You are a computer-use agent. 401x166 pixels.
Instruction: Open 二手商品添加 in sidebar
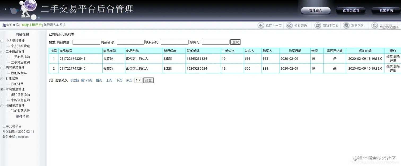tap(20, 57)
